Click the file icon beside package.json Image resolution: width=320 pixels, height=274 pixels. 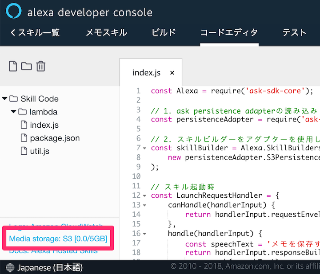click(24, 138)
